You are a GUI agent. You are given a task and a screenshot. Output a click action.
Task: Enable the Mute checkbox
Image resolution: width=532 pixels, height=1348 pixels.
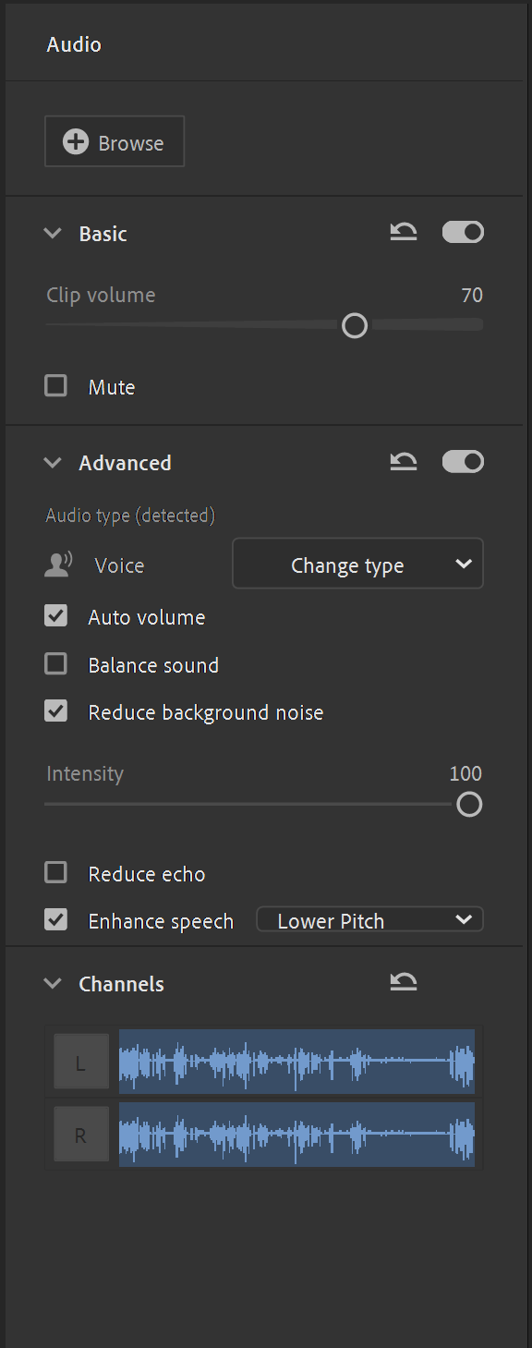point(56,386)
